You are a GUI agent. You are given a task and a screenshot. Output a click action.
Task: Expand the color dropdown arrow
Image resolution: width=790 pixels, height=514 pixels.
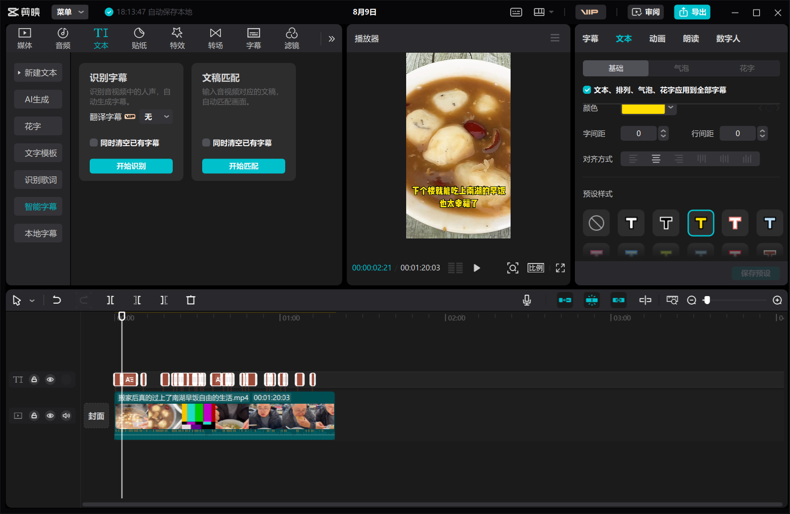click(x=671, y=108)
